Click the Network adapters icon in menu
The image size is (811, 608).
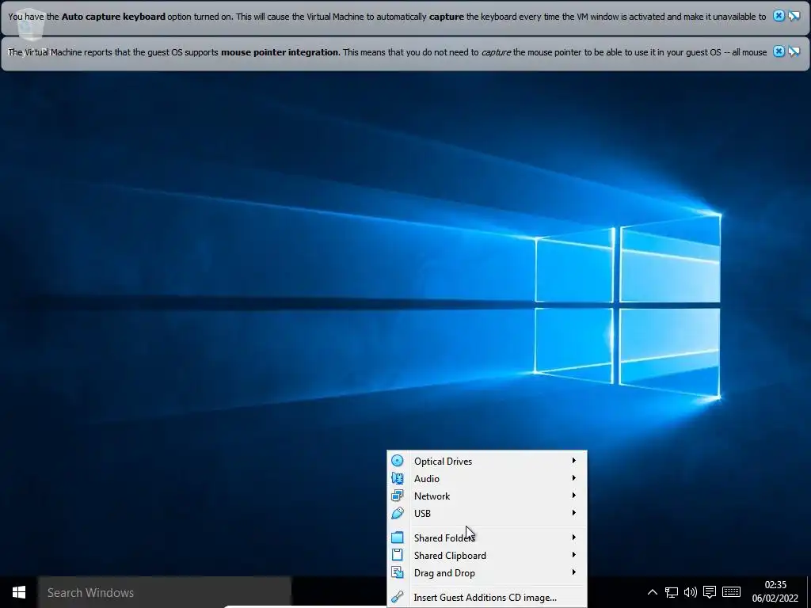click(398, 496)
